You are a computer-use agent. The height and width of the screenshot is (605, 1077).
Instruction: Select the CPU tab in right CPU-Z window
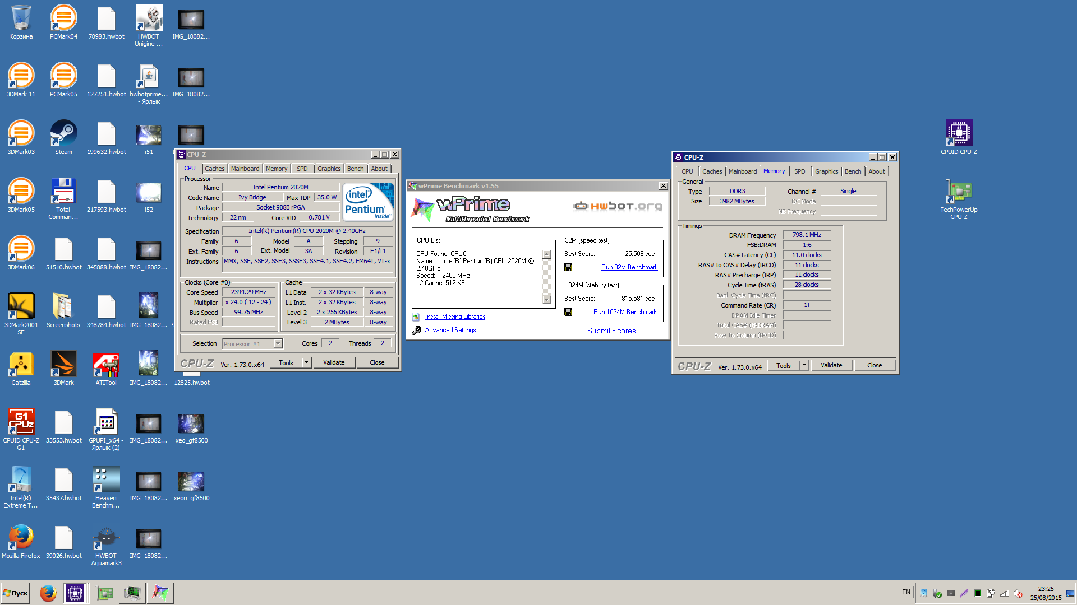[687, 171]
